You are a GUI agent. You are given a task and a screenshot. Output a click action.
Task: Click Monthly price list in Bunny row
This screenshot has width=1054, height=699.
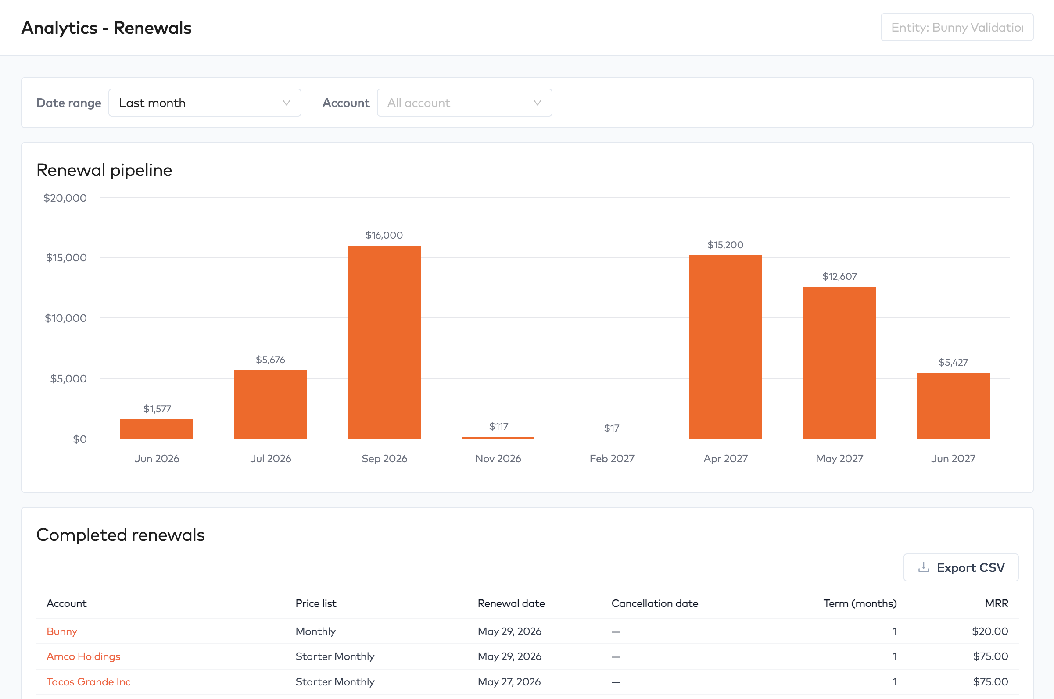[315, 631]
